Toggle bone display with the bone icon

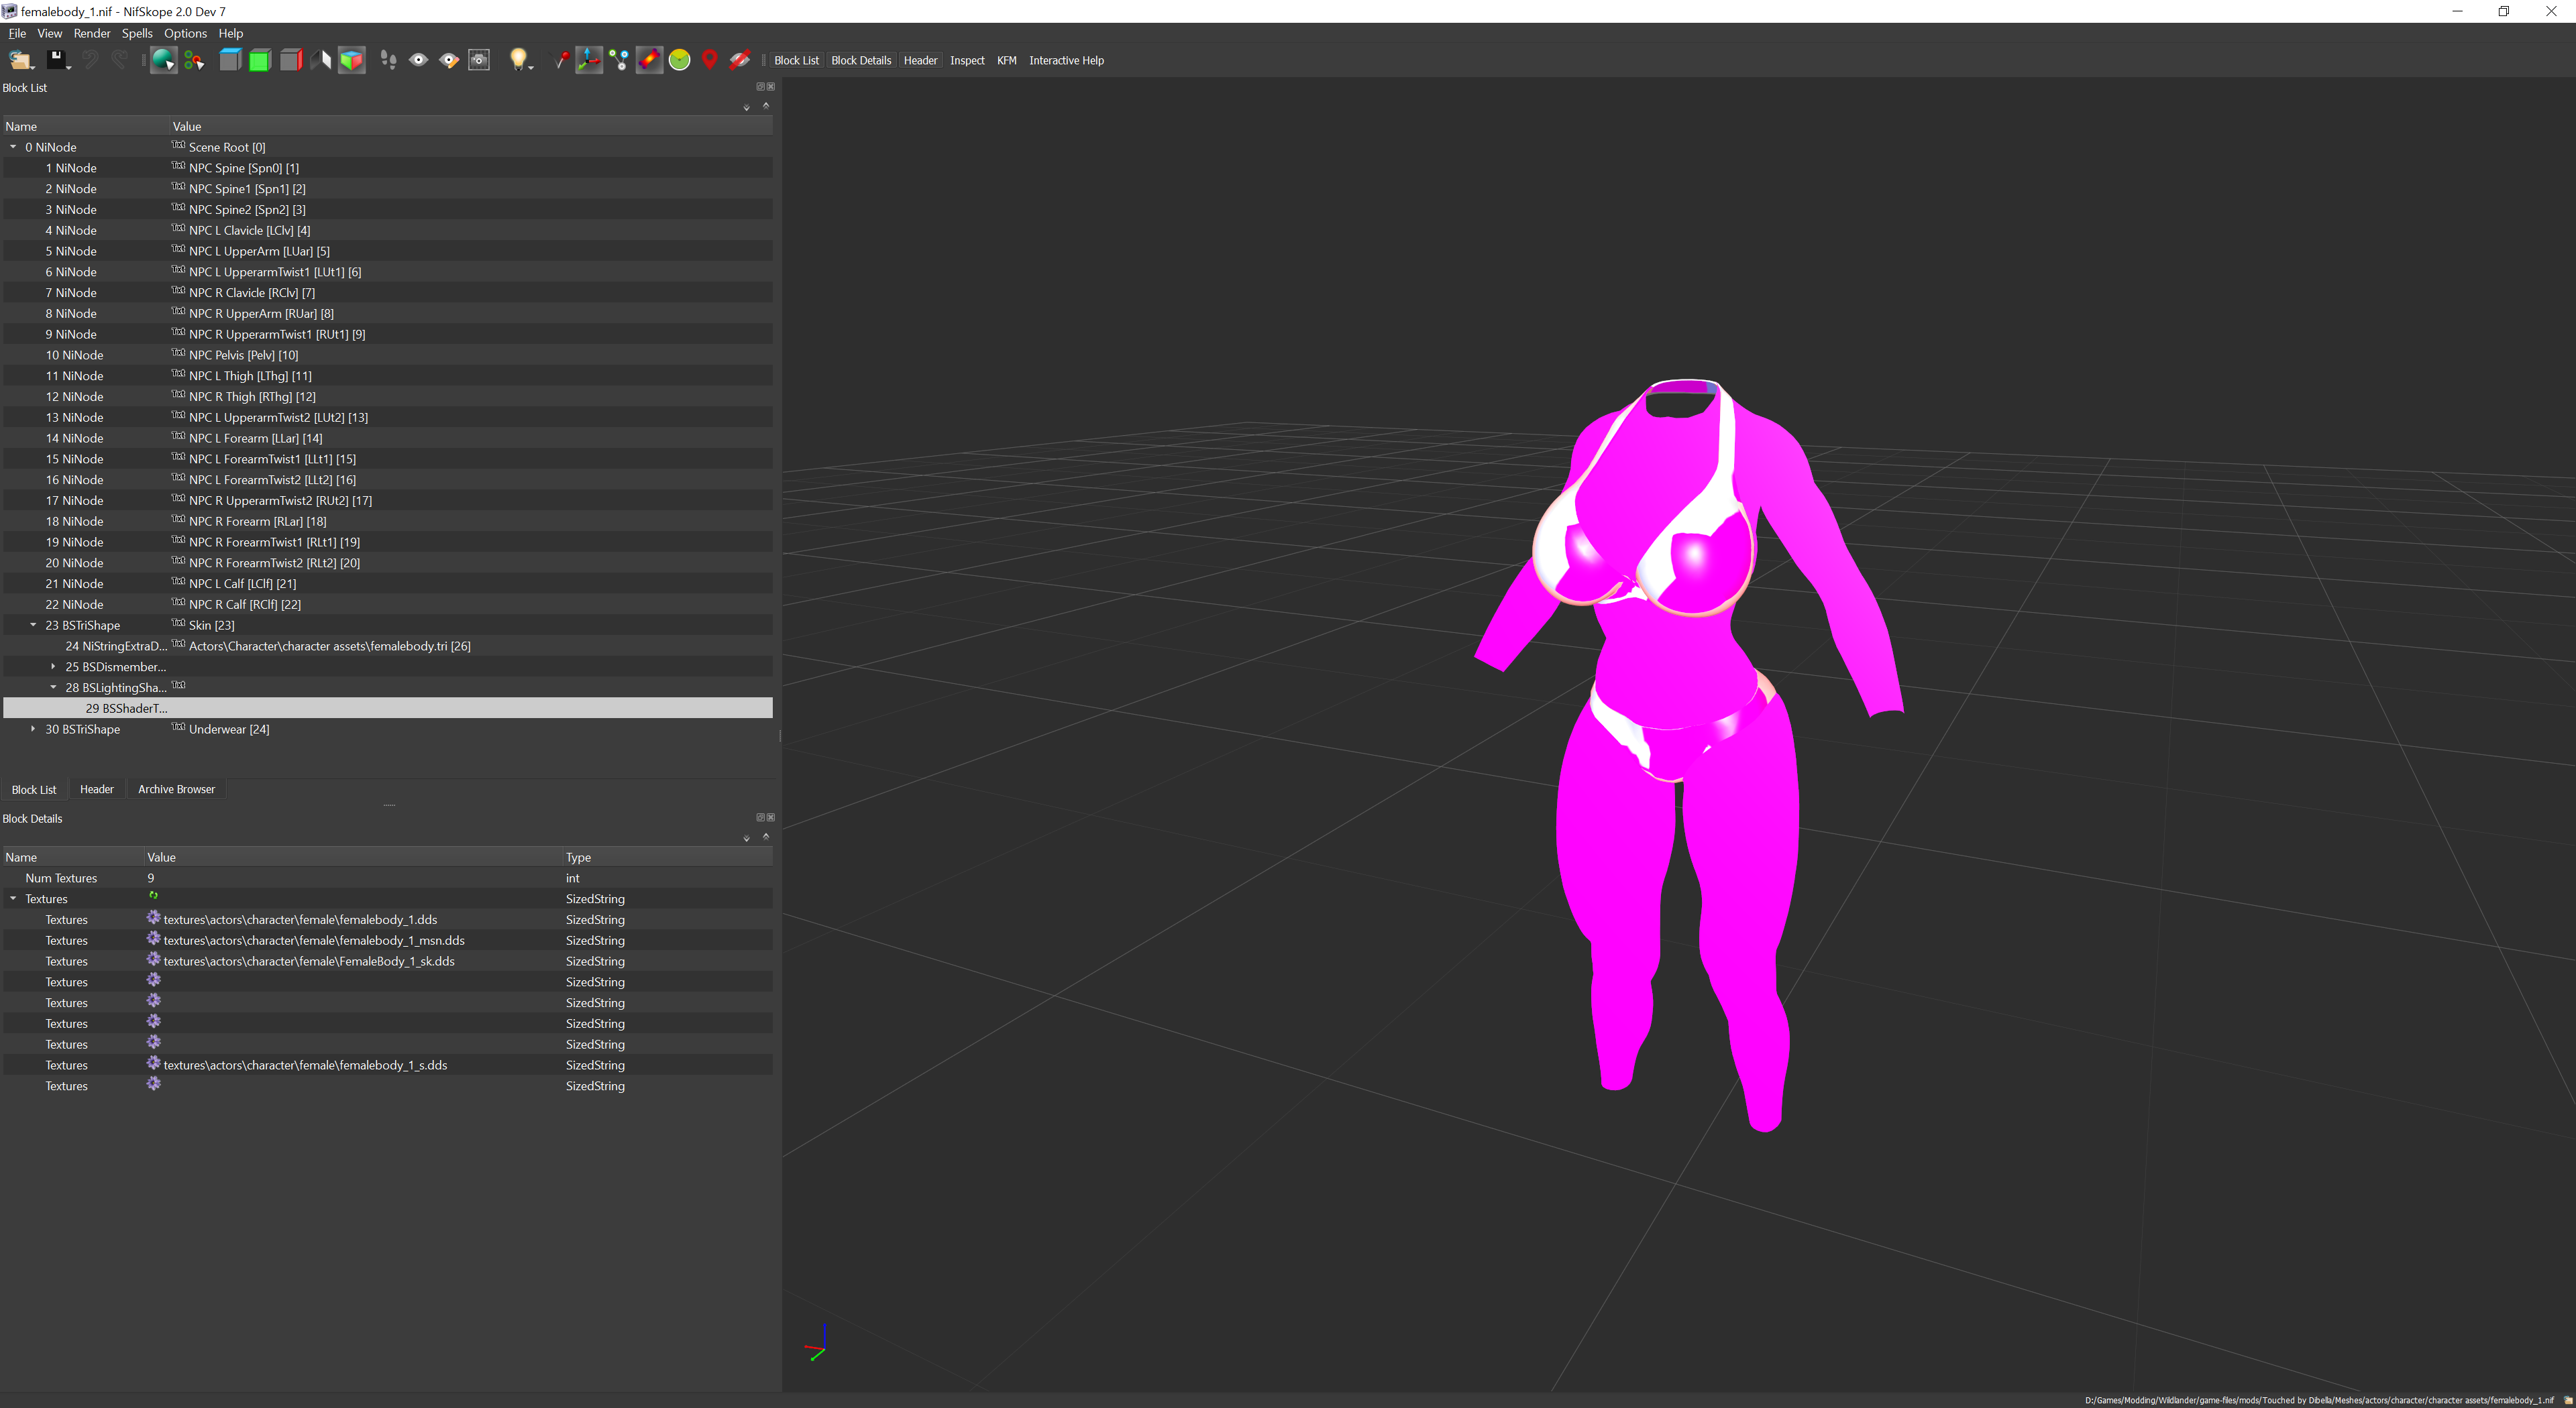click(x=650, y=60)
